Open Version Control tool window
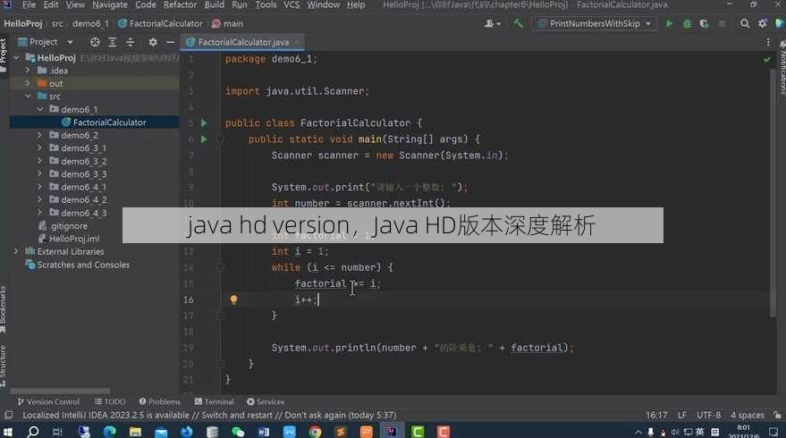786x438 pixels. (x=48, y=402)
